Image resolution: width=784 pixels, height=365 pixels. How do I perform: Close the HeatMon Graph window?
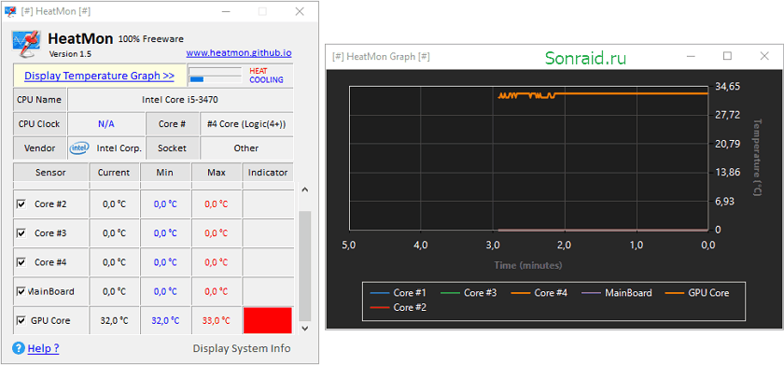764,56
